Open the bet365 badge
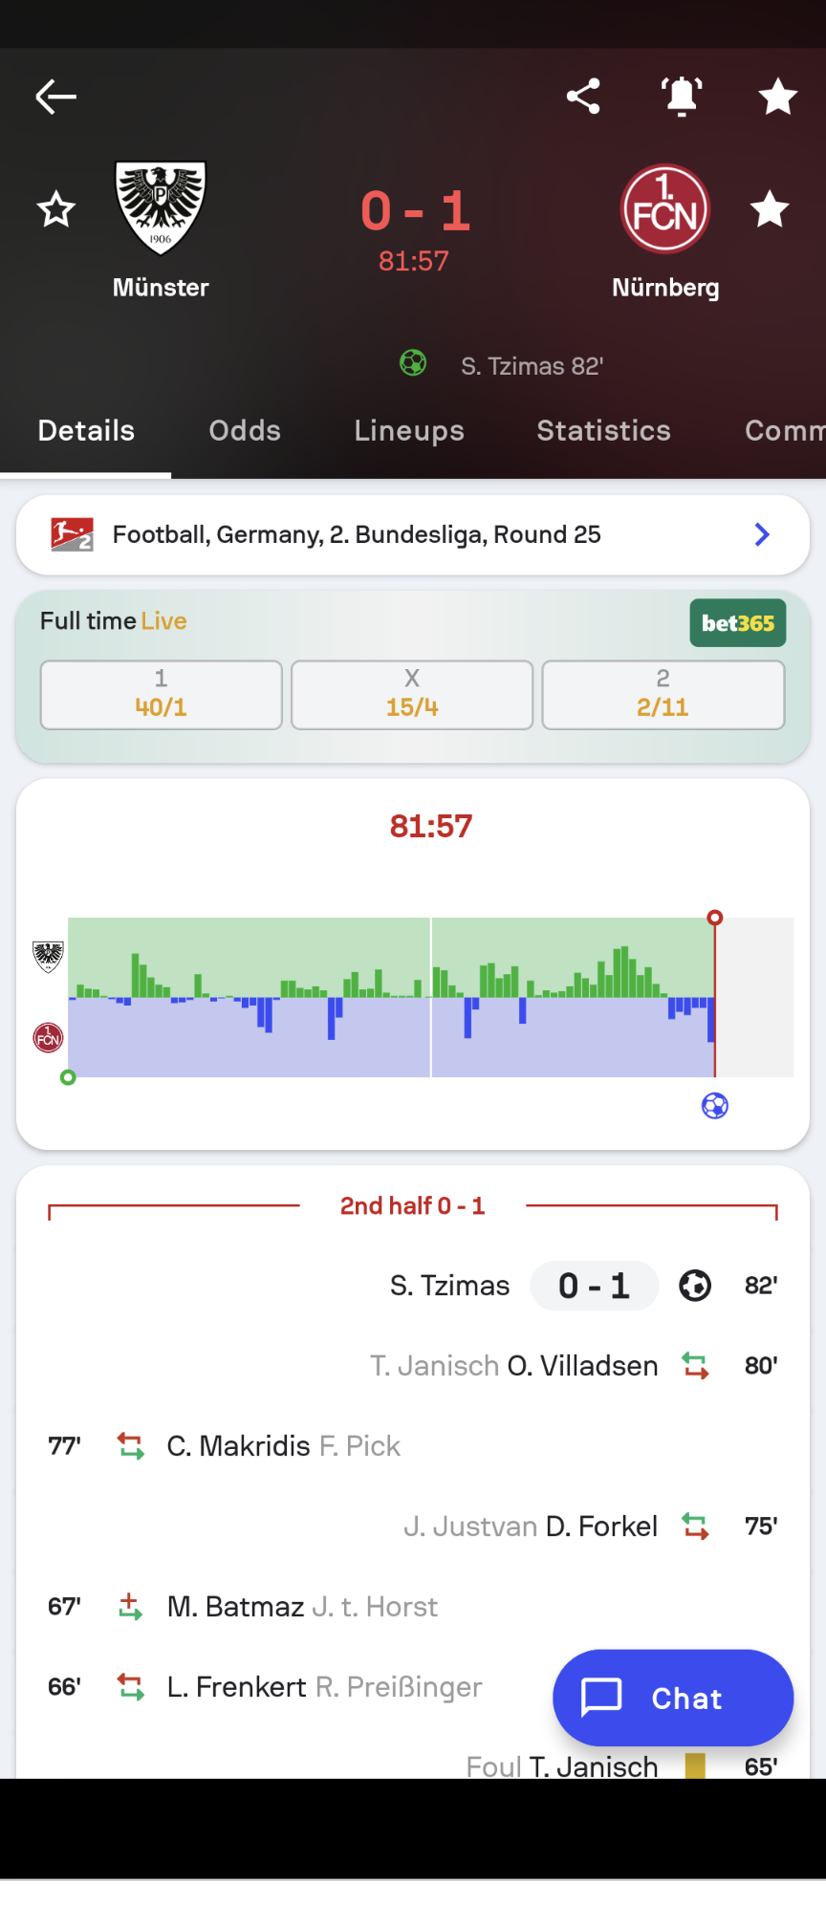The image size is (826, 1927). pos(738,623)
